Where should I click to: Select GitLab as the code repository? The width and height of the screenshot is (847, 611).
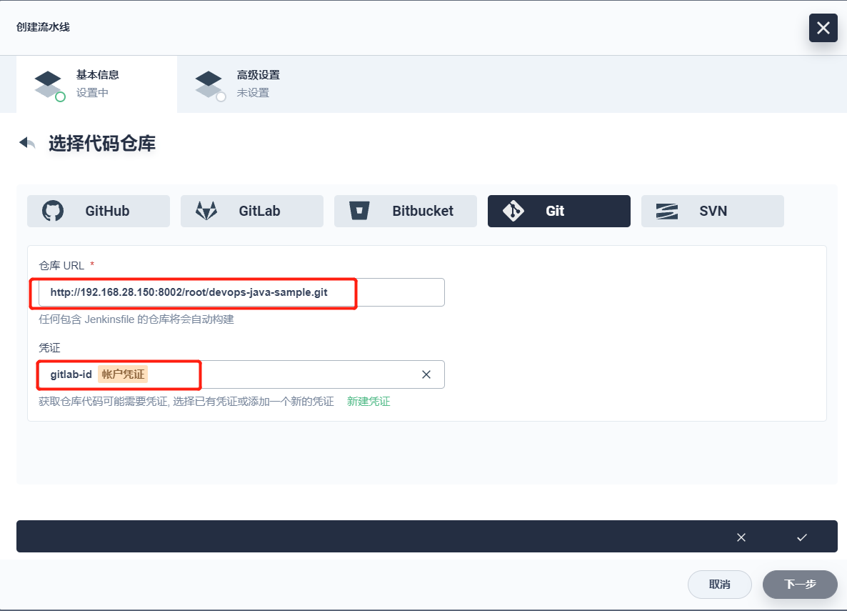[x=251, y=211]
